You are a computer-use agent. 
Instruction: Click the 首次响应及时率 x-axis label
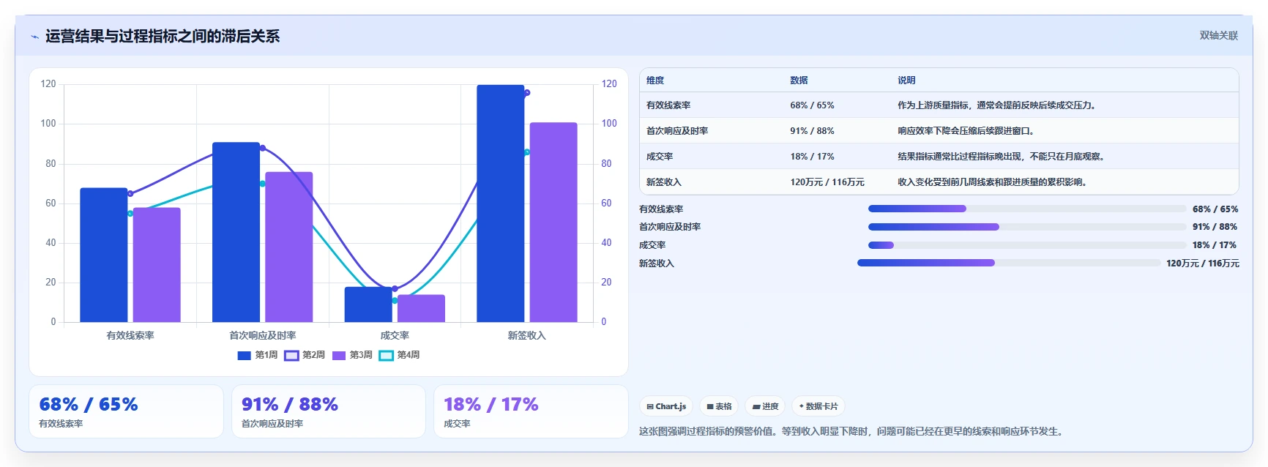tap(263, 335)
